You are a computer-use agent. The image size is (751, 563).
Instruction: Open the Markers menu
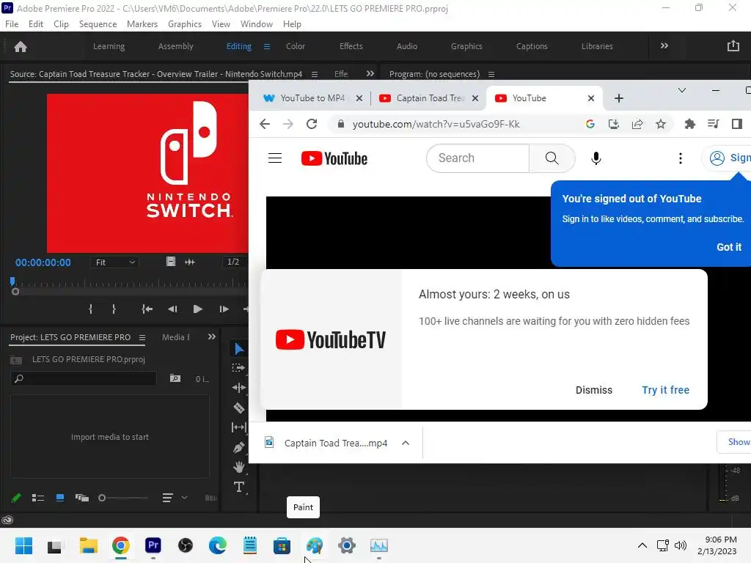tap(142, 24)
